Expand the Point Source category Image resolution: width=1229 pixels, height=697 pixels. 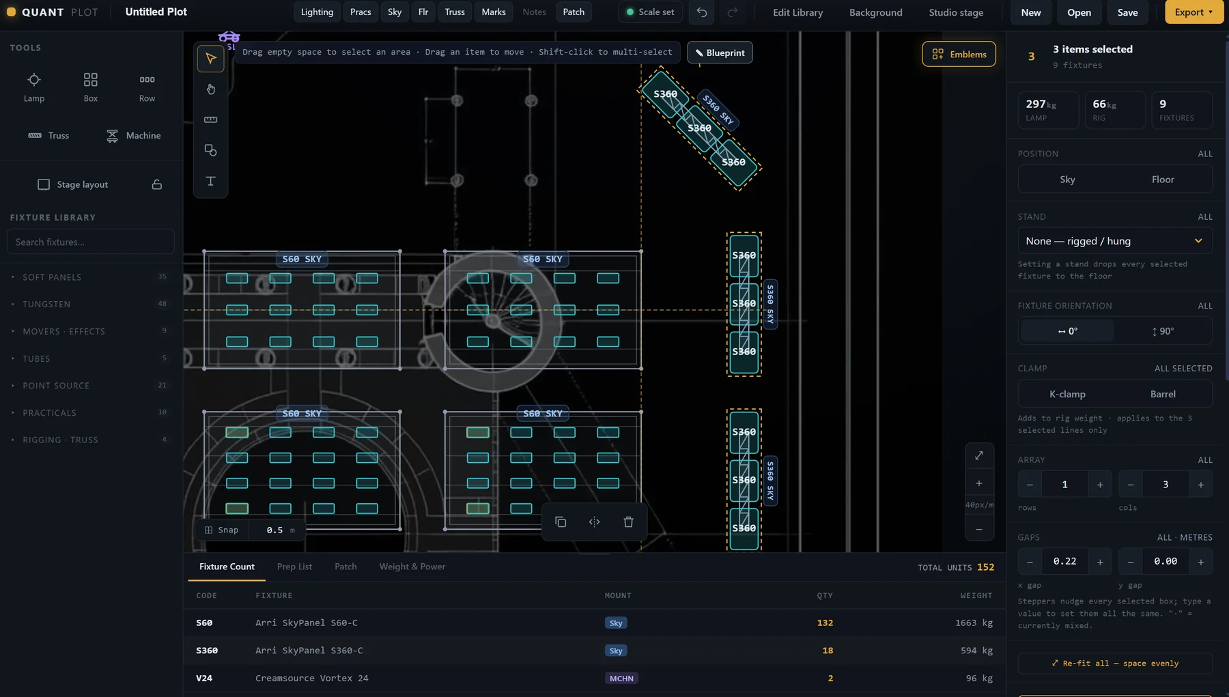tap(91, 386)
